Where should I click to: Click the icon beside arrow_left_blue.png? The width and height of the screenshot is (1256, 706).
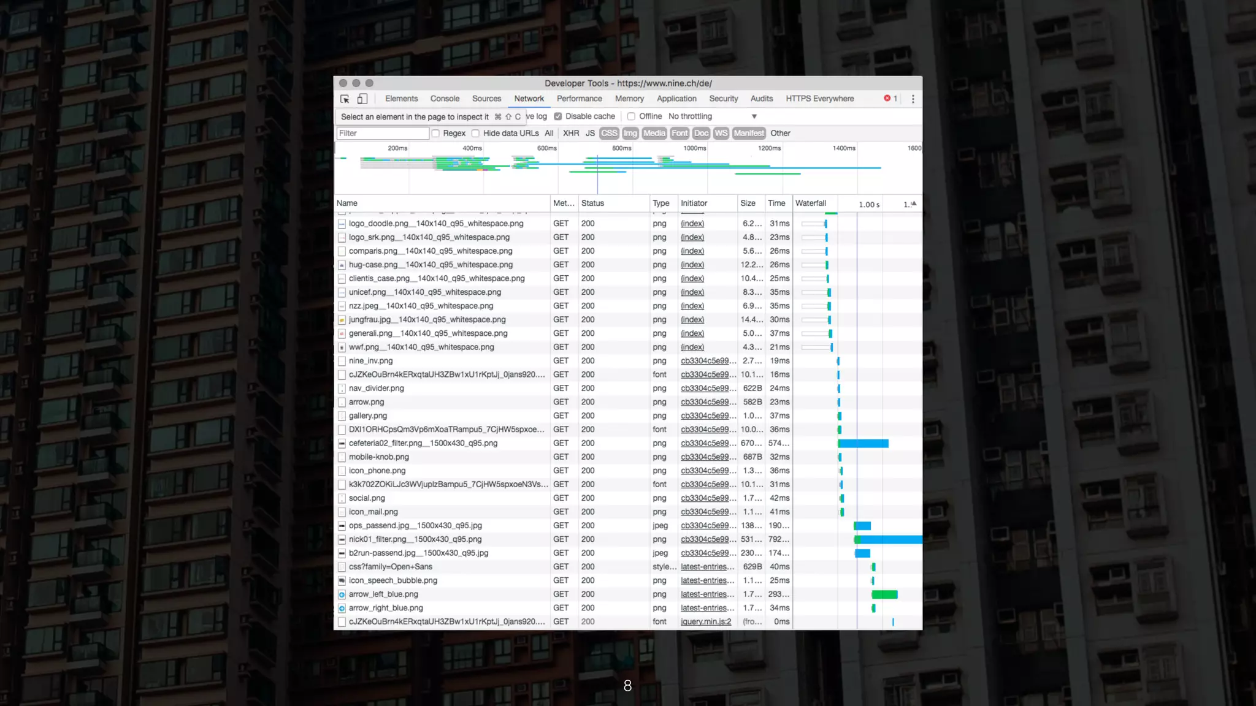[x=342, y=594]
